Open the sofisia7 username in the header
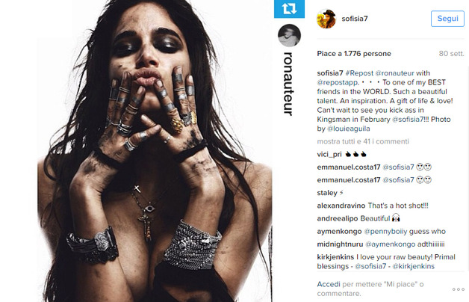This screenshot has height=302, width=469. (x=355, y=19)
